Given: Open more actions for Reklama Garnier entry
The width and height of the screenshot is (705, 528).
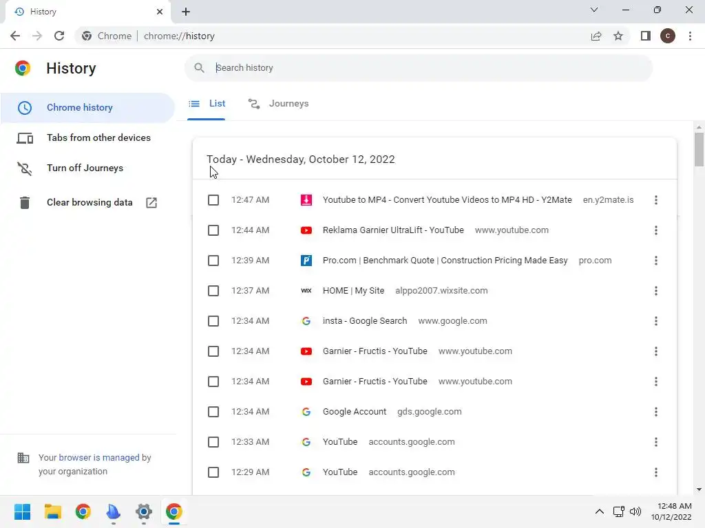Looking at the screenshot, I should coord(656,230).
